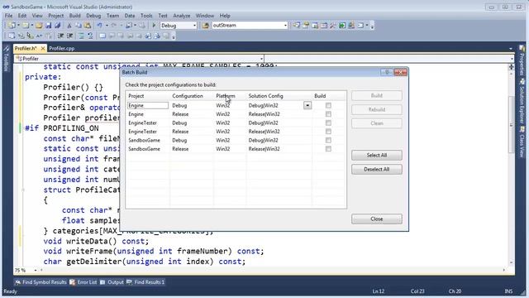Switch to the Profiler.cpp tab
The width and height of the screenshot is (529, 298).
[x=62, y=48]
